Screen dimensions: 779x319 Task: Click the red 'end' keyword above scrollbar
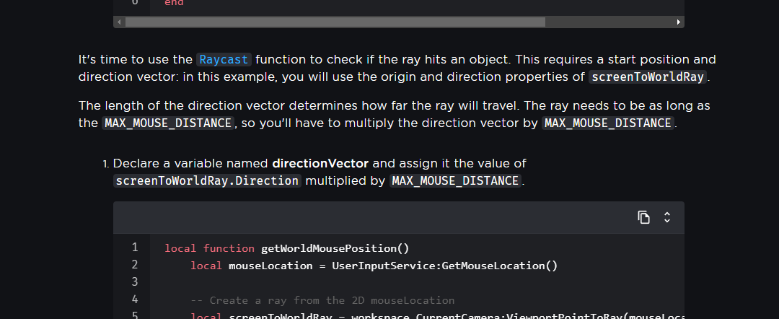coord(174,3)
